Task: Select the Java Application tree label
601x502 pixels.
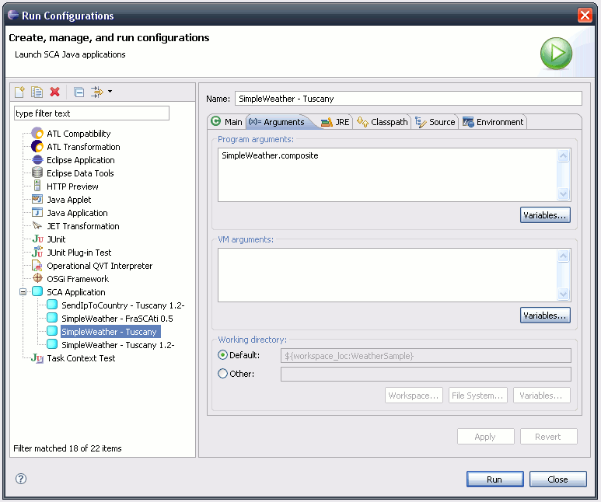Action: coord(77,213)
